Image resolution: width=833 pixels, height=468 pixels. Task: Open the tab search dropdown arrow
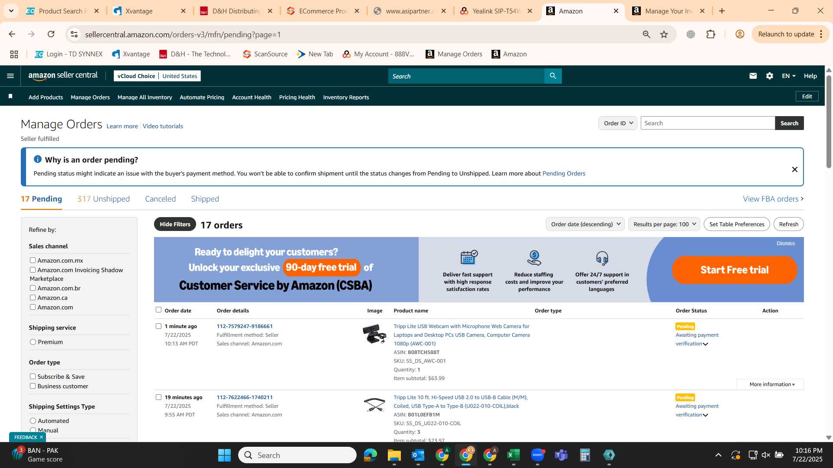click(x=11, y=11)
